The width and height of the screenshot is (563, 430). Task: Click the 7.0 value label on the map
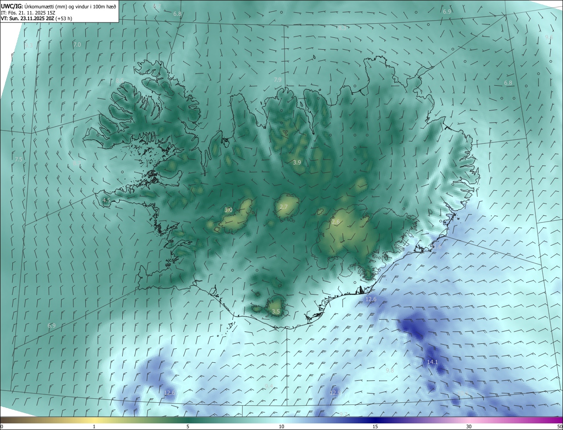(x=77, y=45)
